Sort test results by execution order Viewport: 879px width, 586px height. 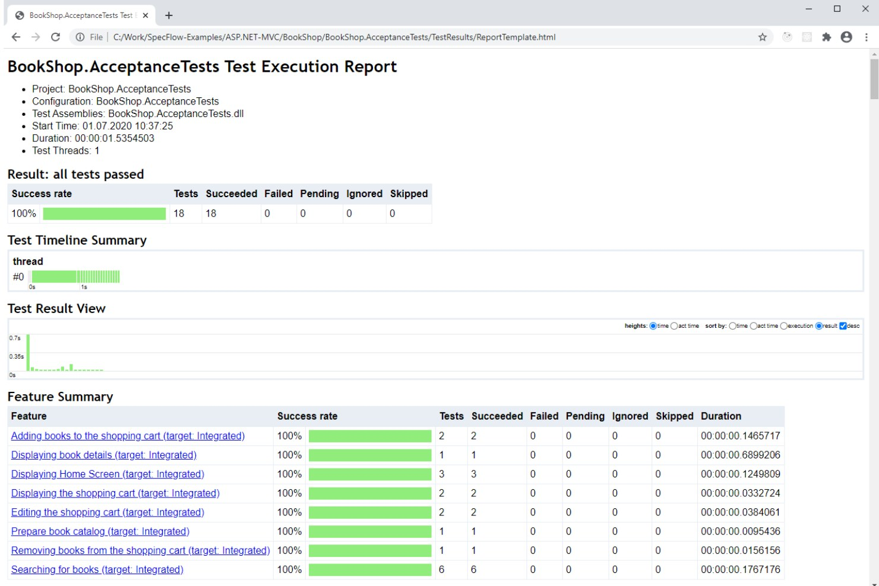click(785, 326)
